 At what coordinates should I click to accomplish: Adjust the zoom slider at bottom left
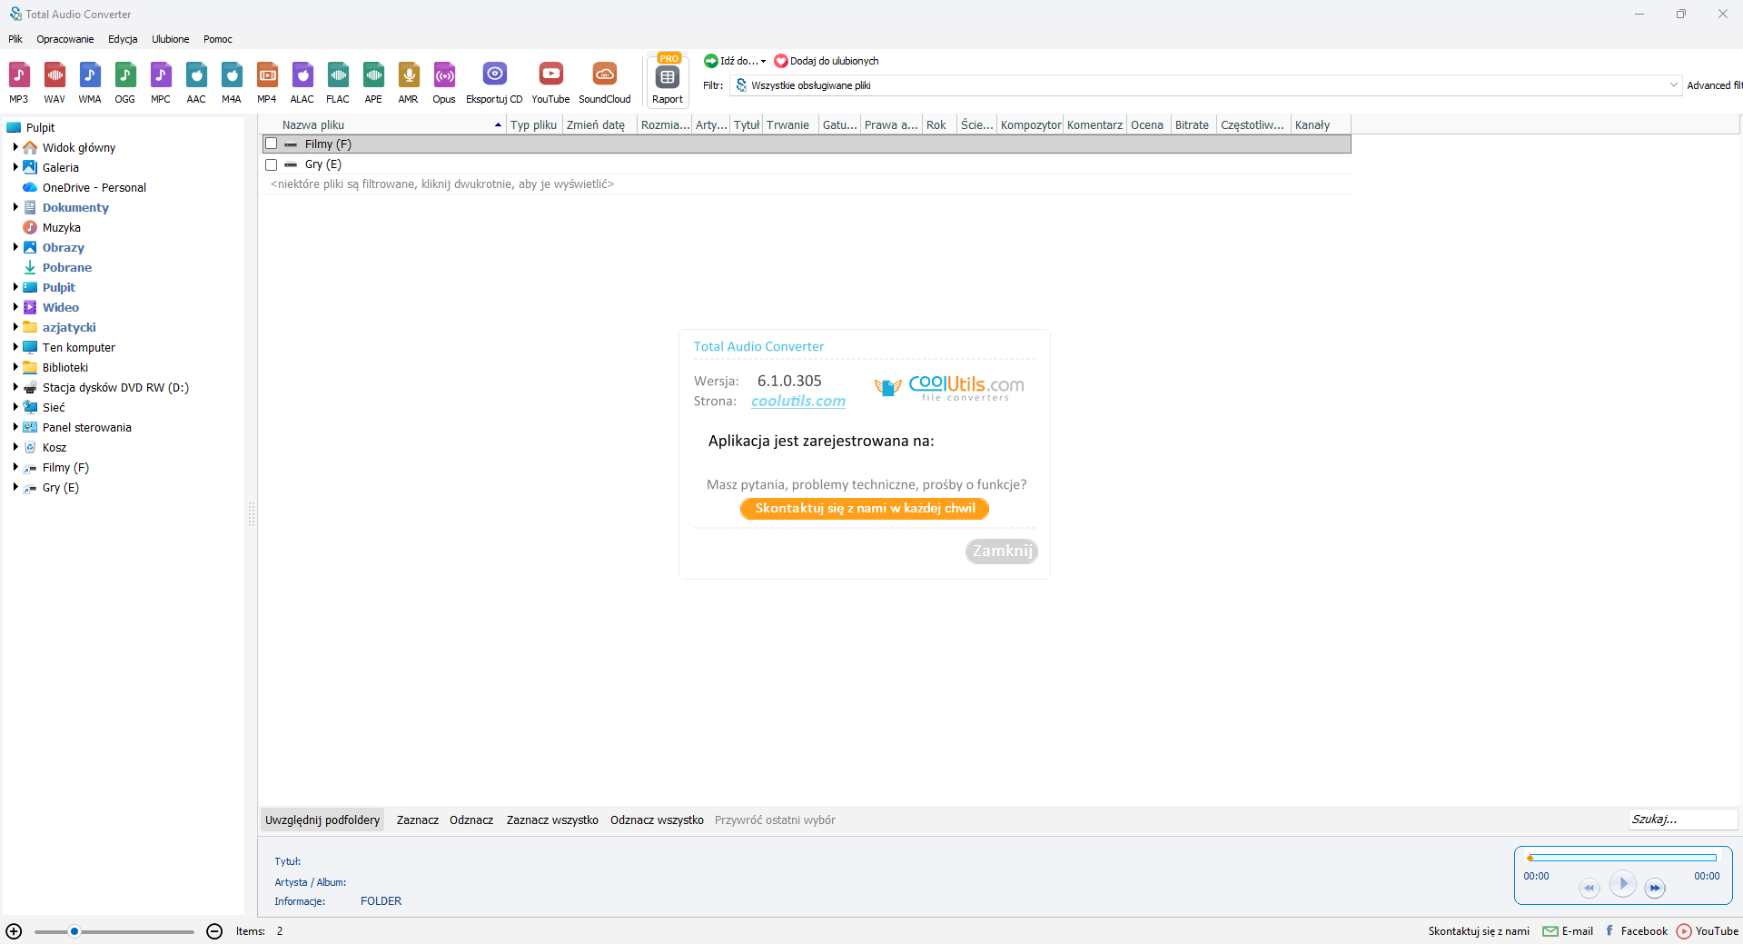[x=114, y=931]
